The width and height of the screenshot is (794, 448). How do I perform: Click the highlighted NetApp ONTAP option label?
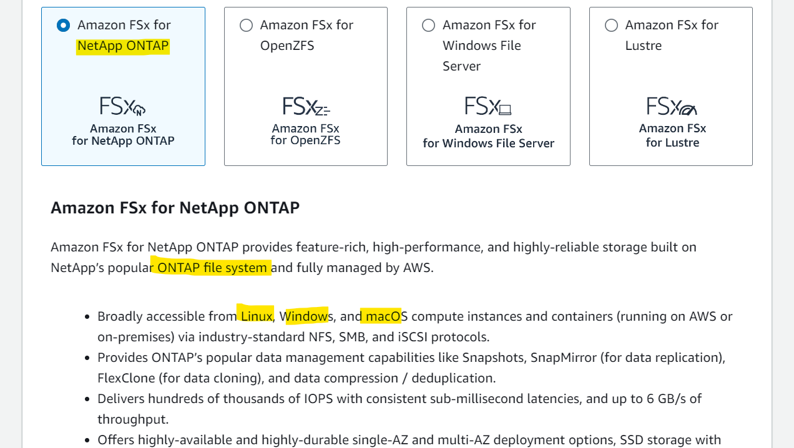[124, 46]
